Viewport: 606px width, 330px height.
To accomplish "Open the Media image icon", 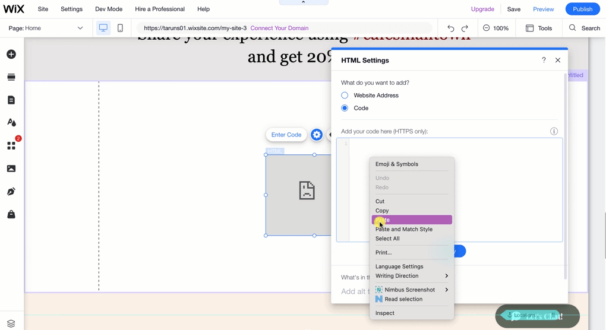I will click(x=11, y=169).
